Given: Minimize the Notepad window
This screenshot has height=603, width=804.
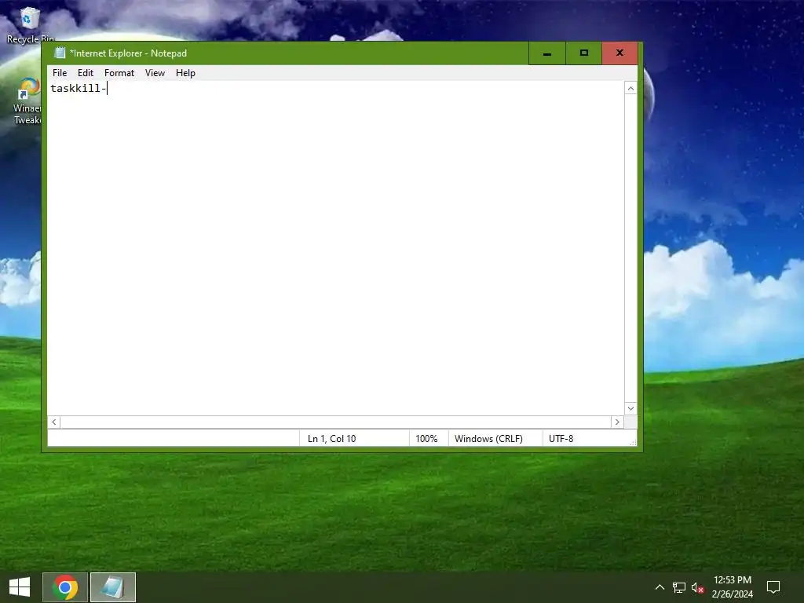Looking at the screenshot, I should coord(547,53).
